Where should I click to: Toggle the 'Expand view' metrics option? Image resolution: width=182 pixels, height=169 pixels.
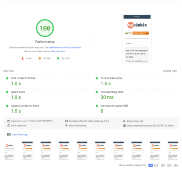[x=170, y=71]
